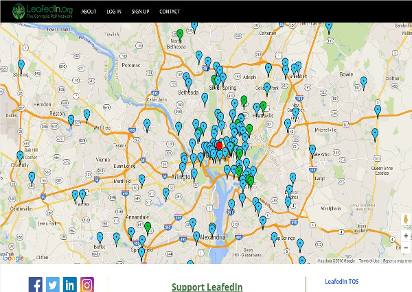This screenshot has height=292, width=412.
Task: Open the LeafedIn.org logo home link
Action: pyautogui.click(x=43, y=11)
